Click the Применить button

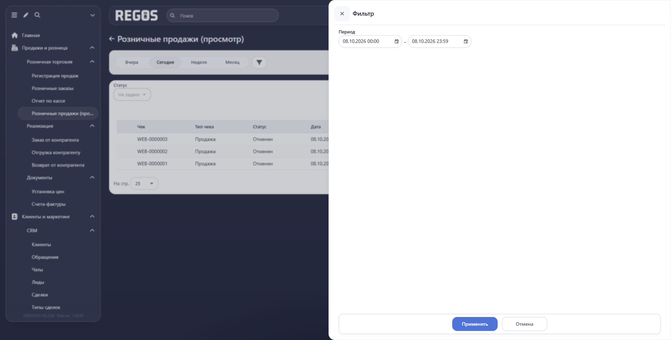click(x=475, y=324)
